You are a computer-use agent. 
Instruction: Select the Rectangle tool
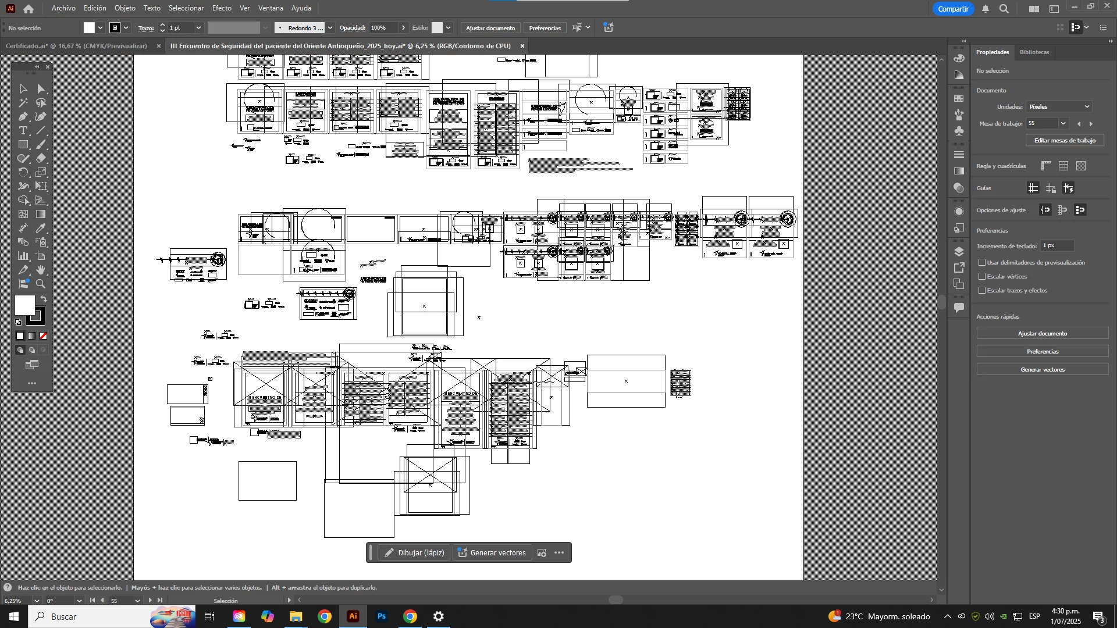coord(23,145)
